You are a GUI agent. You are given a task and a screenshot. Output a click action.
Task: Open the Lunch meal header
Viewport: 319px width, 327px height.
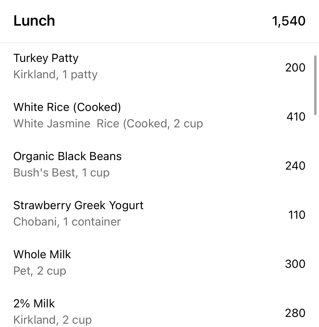pos(159,21)
